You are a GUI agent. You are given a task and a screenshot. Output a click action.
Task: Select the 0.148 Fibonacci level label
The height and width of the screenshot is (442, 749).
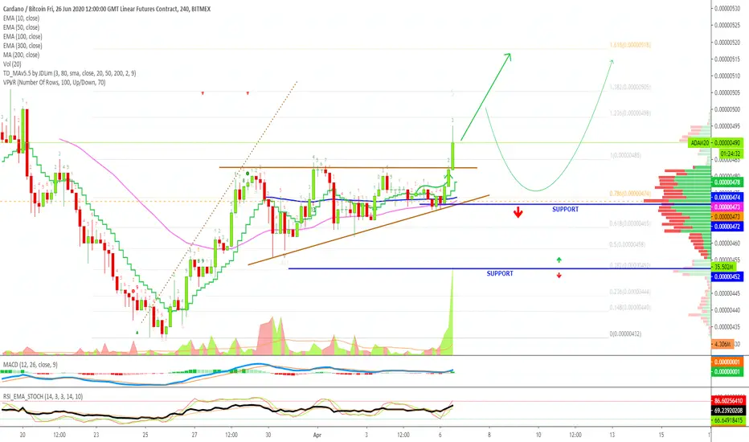click(x=630, y=307)
